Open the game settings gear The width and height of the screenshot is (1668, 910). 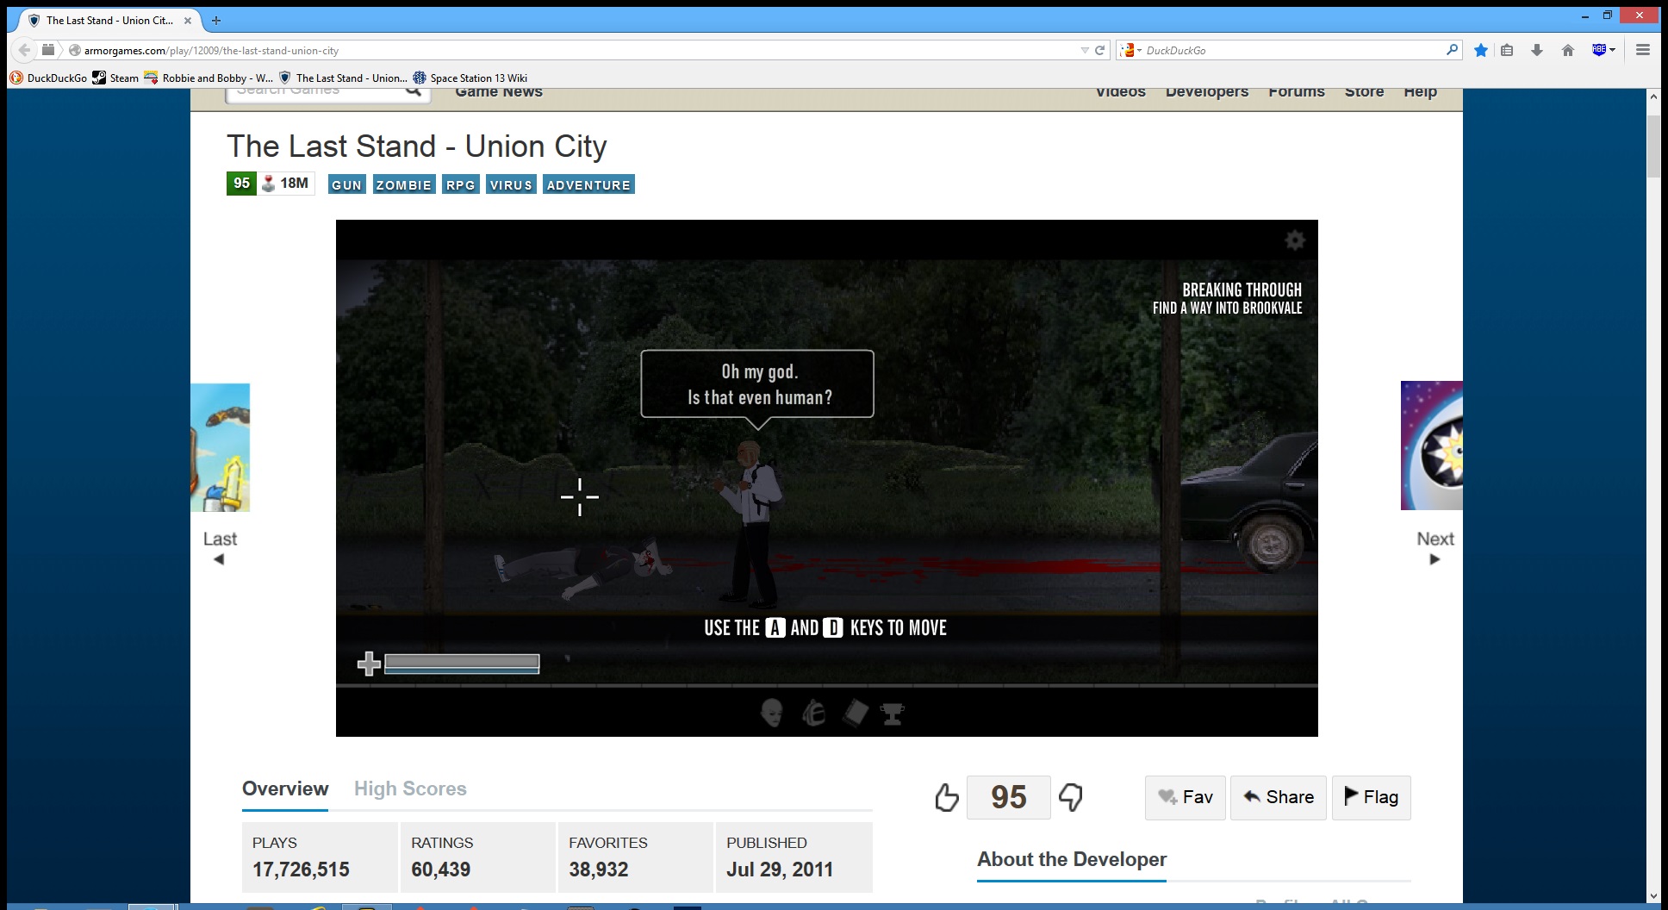tap(1294, 240)
